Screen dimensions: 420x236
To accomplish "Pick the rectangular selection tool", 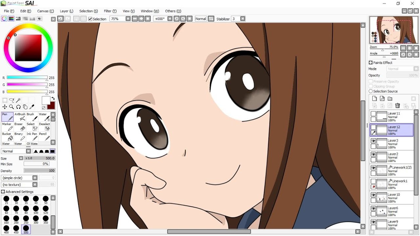I will click(5, 100).
